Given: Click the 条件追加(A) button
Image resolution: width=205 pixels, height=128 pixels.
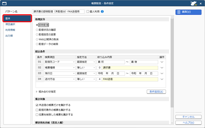Looking at the screenshot, I should coord(156,91).
